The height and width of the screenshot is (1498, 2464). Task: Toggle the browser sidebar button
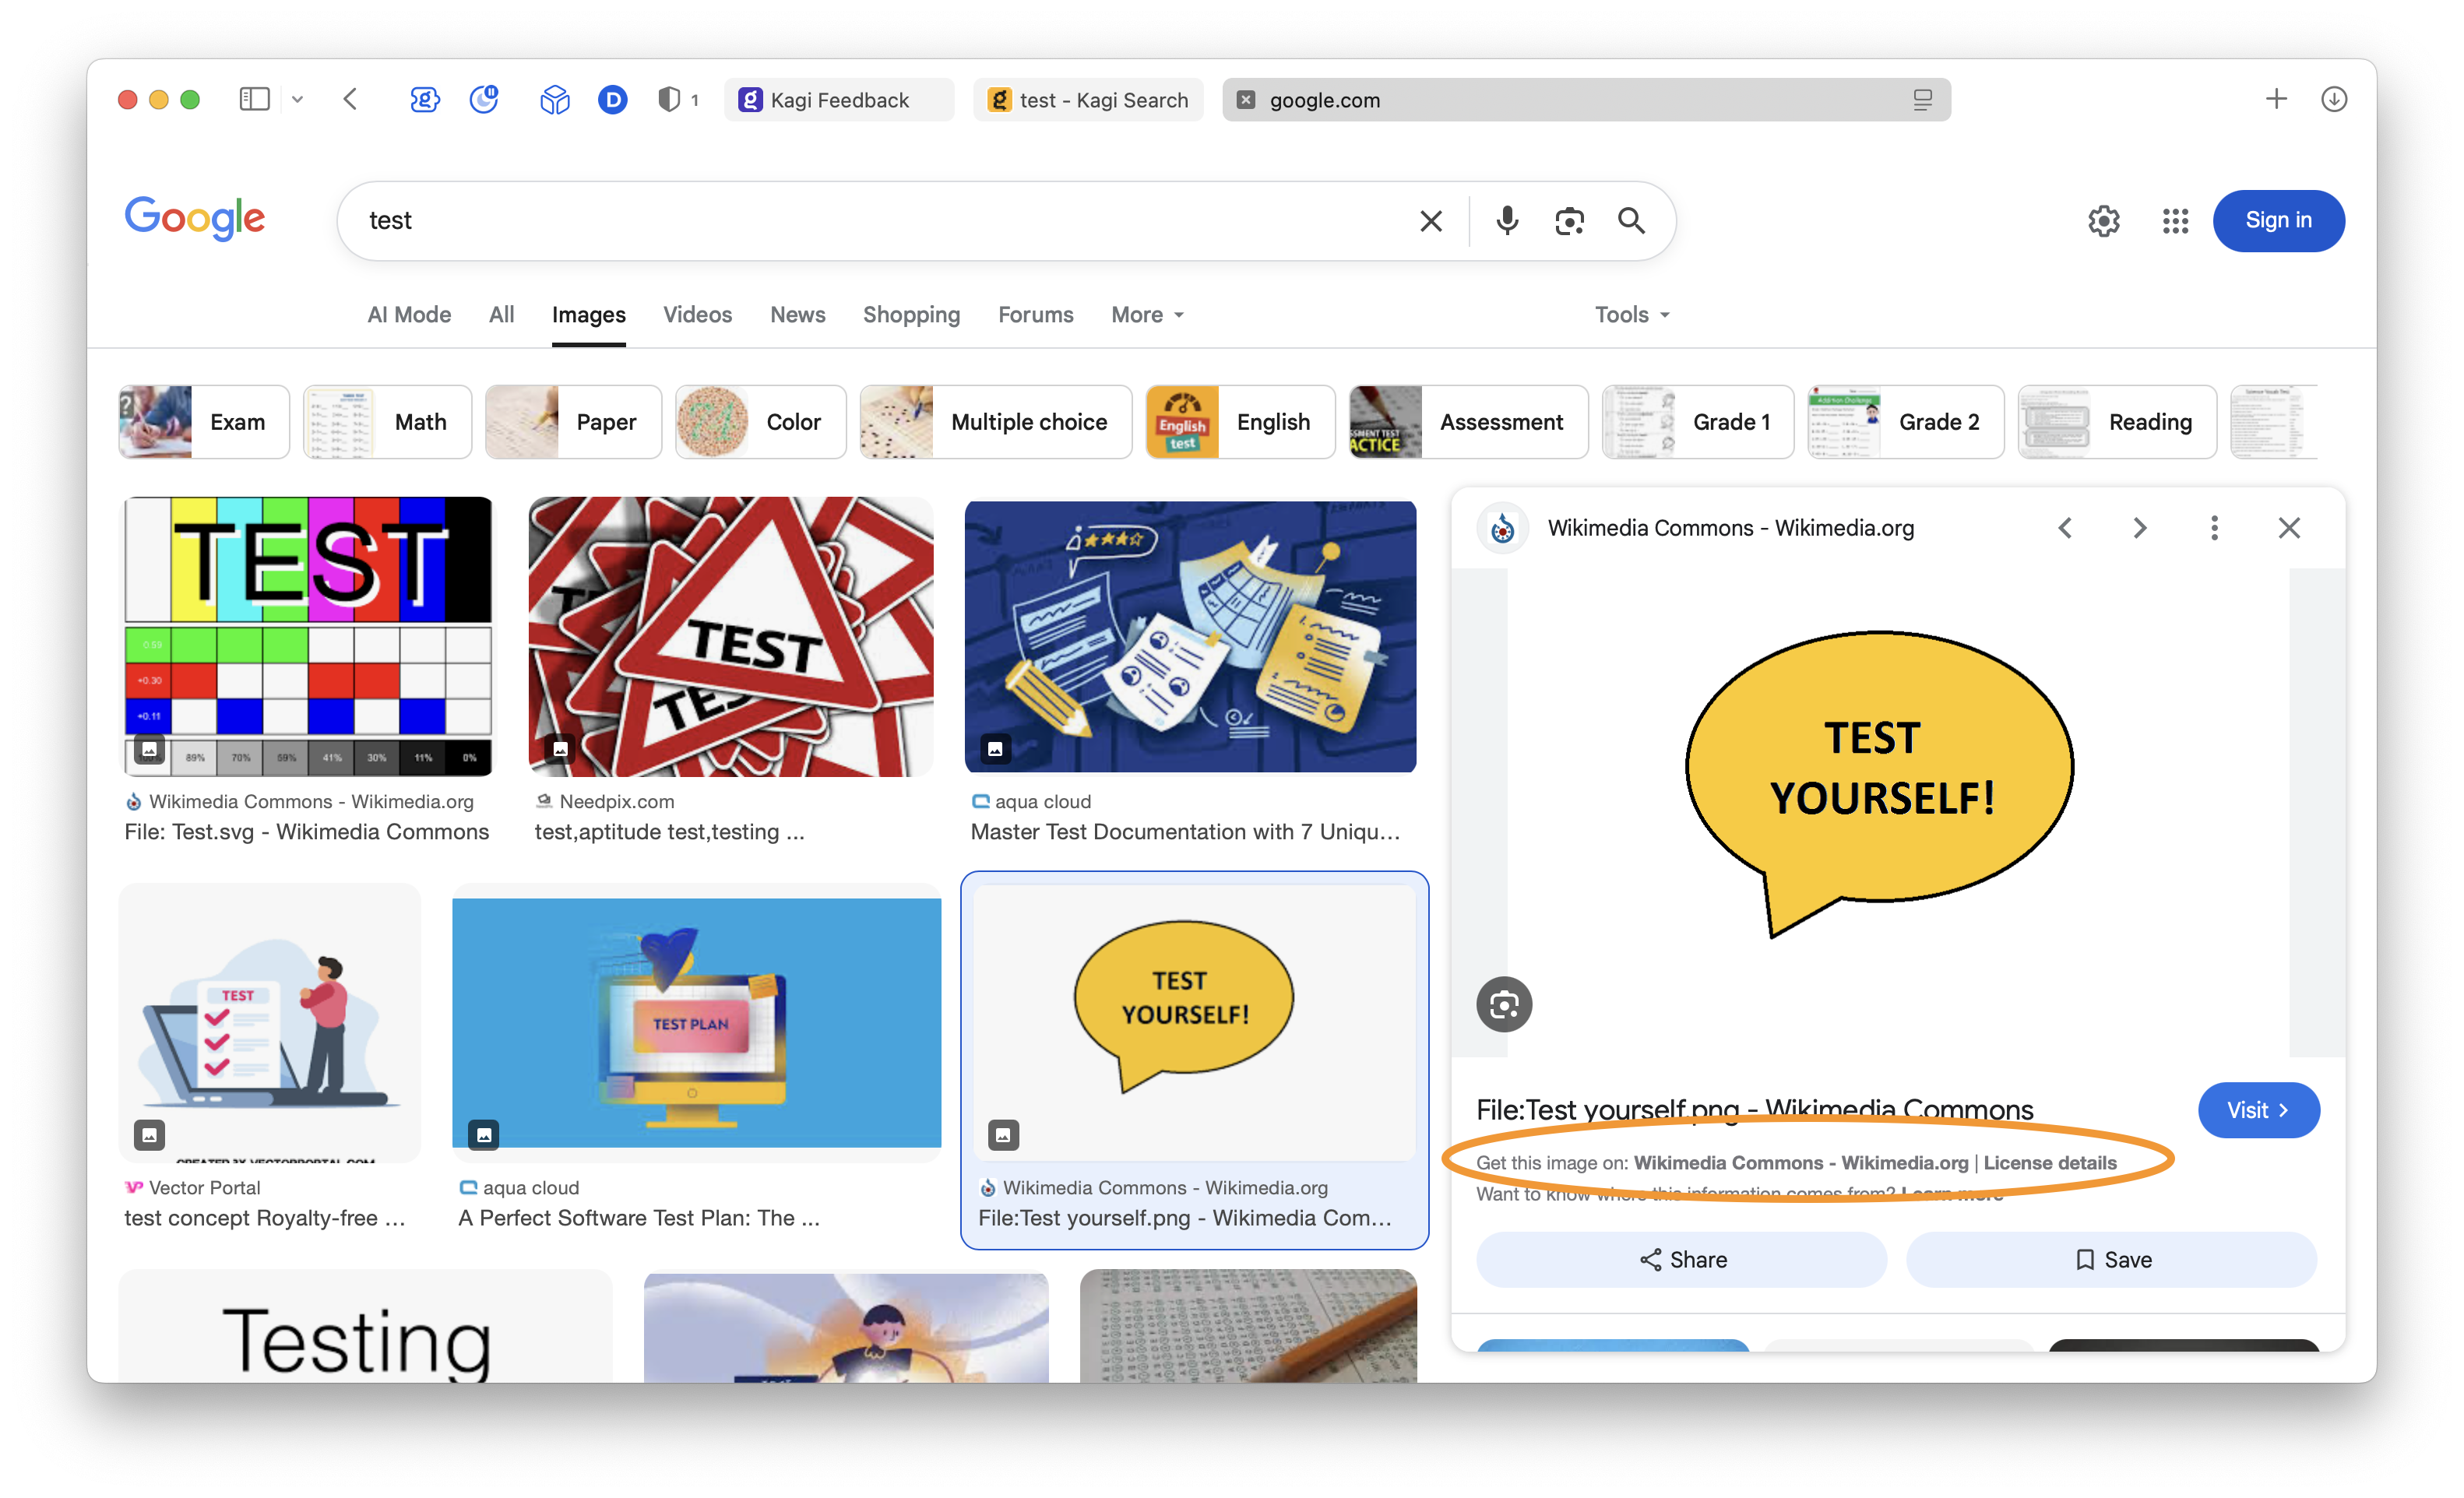coord(254,99)
